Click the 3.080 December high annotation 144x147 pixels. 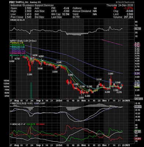pyautogui.click(x=111, y=73)
